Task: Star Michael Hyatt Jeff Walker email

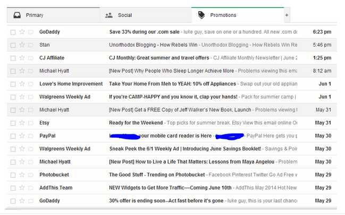Action: 22,110
